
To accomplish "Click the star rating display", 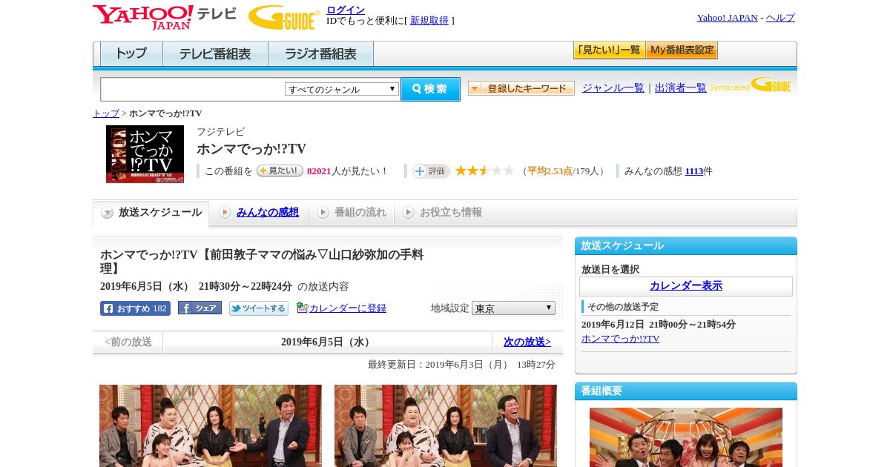I will [484, 170].
